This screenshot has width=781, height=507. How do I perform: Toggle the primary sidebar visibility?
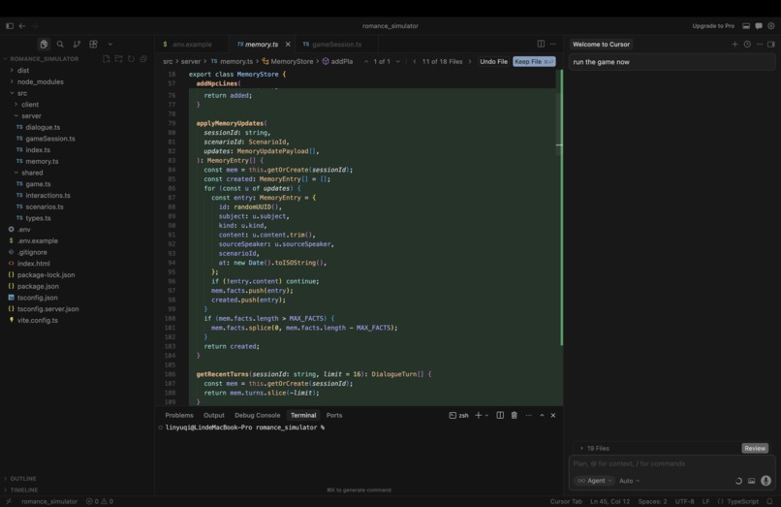[x=10, y=26]
